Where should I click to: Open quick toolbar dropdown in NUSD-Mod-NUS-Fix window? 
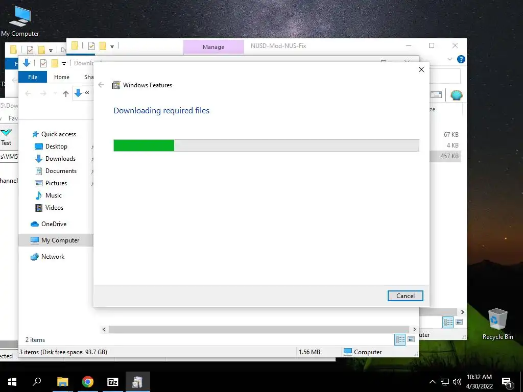pos(112,46)
